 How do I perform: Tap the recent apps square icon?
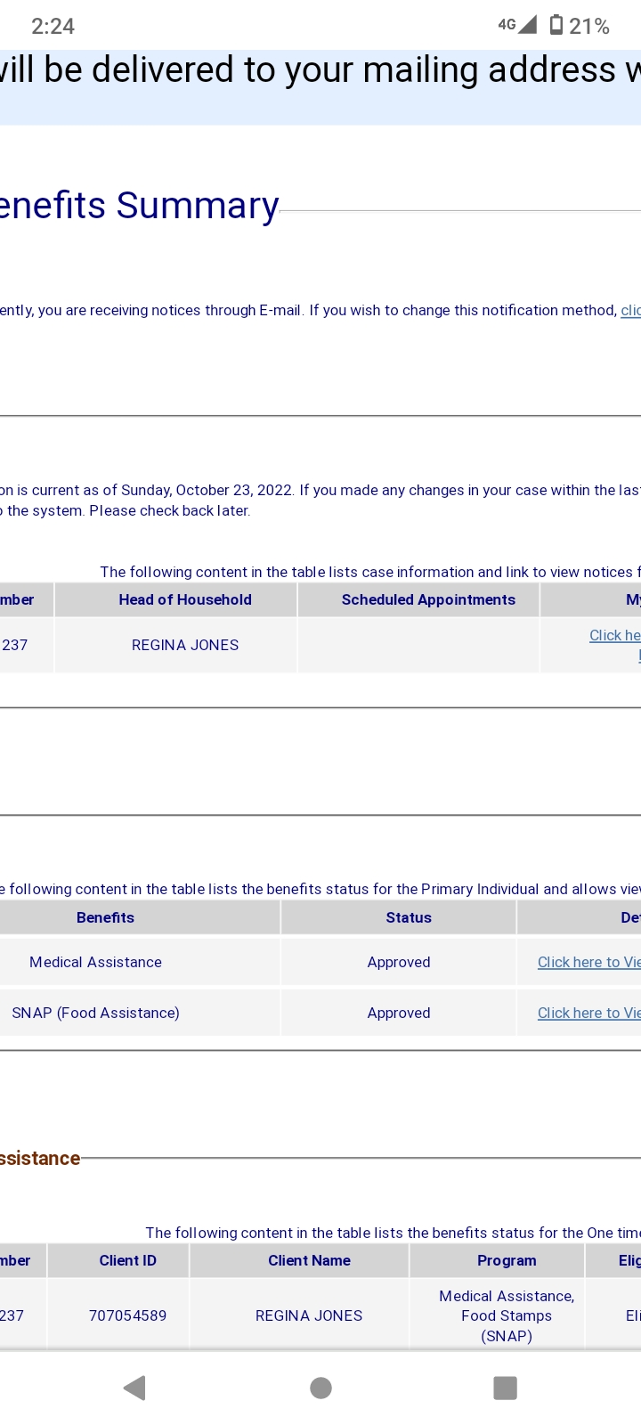pyautogui.click(x=505, y=1388)
